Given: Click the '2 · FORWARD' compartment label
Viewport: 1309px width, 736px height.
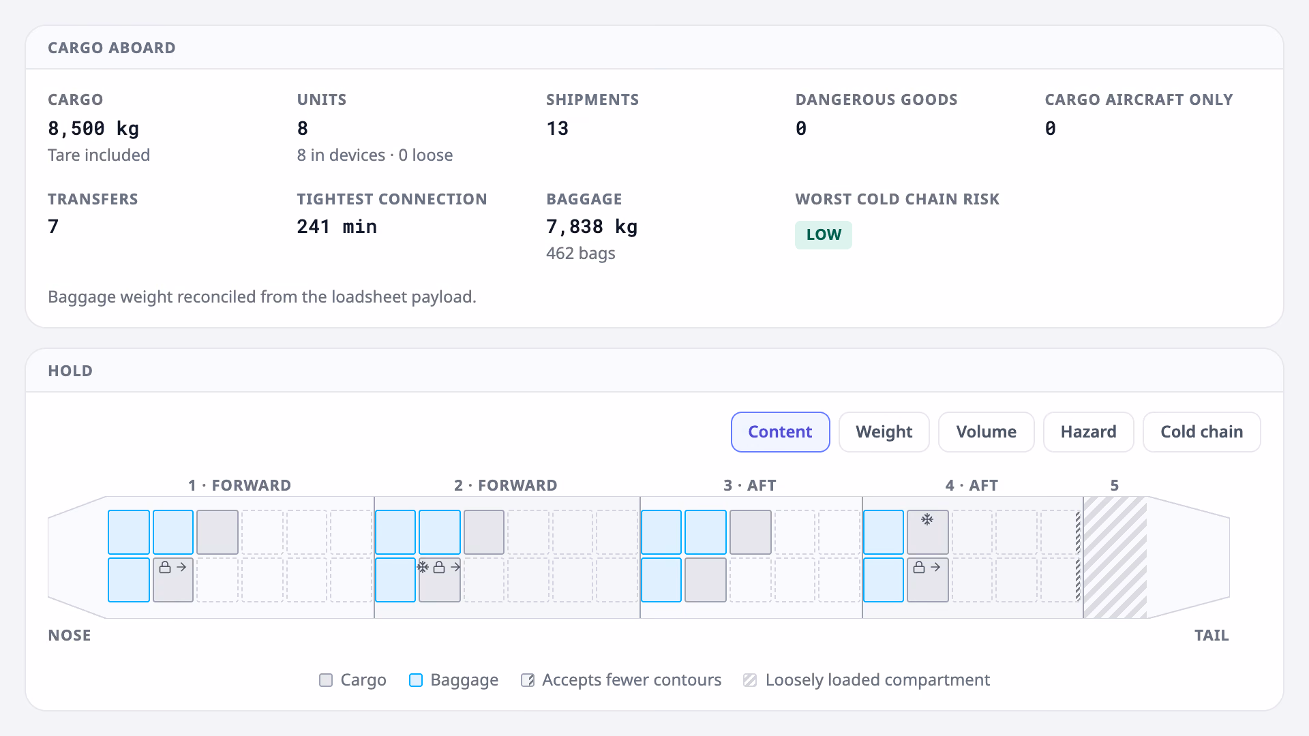Looking at the screenshot, I should [x=506, y=485].
